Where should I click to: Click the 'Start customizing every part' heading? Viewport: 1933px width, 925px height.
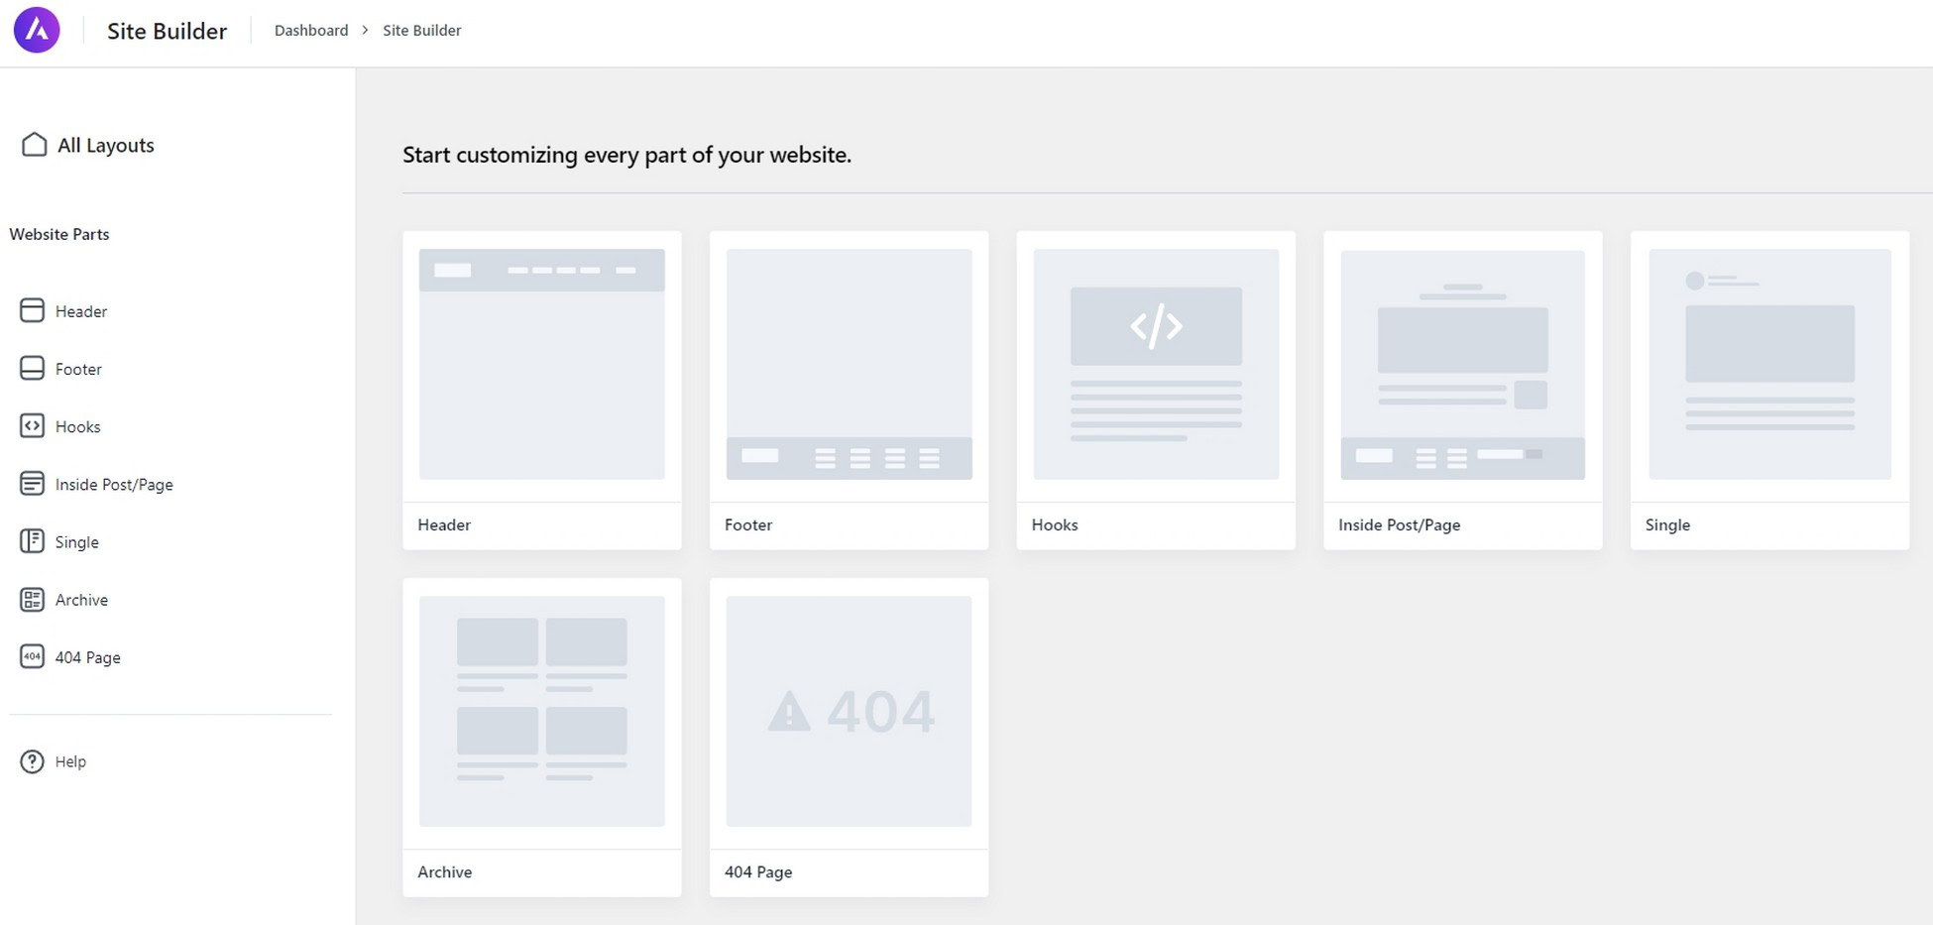[626, 155]
